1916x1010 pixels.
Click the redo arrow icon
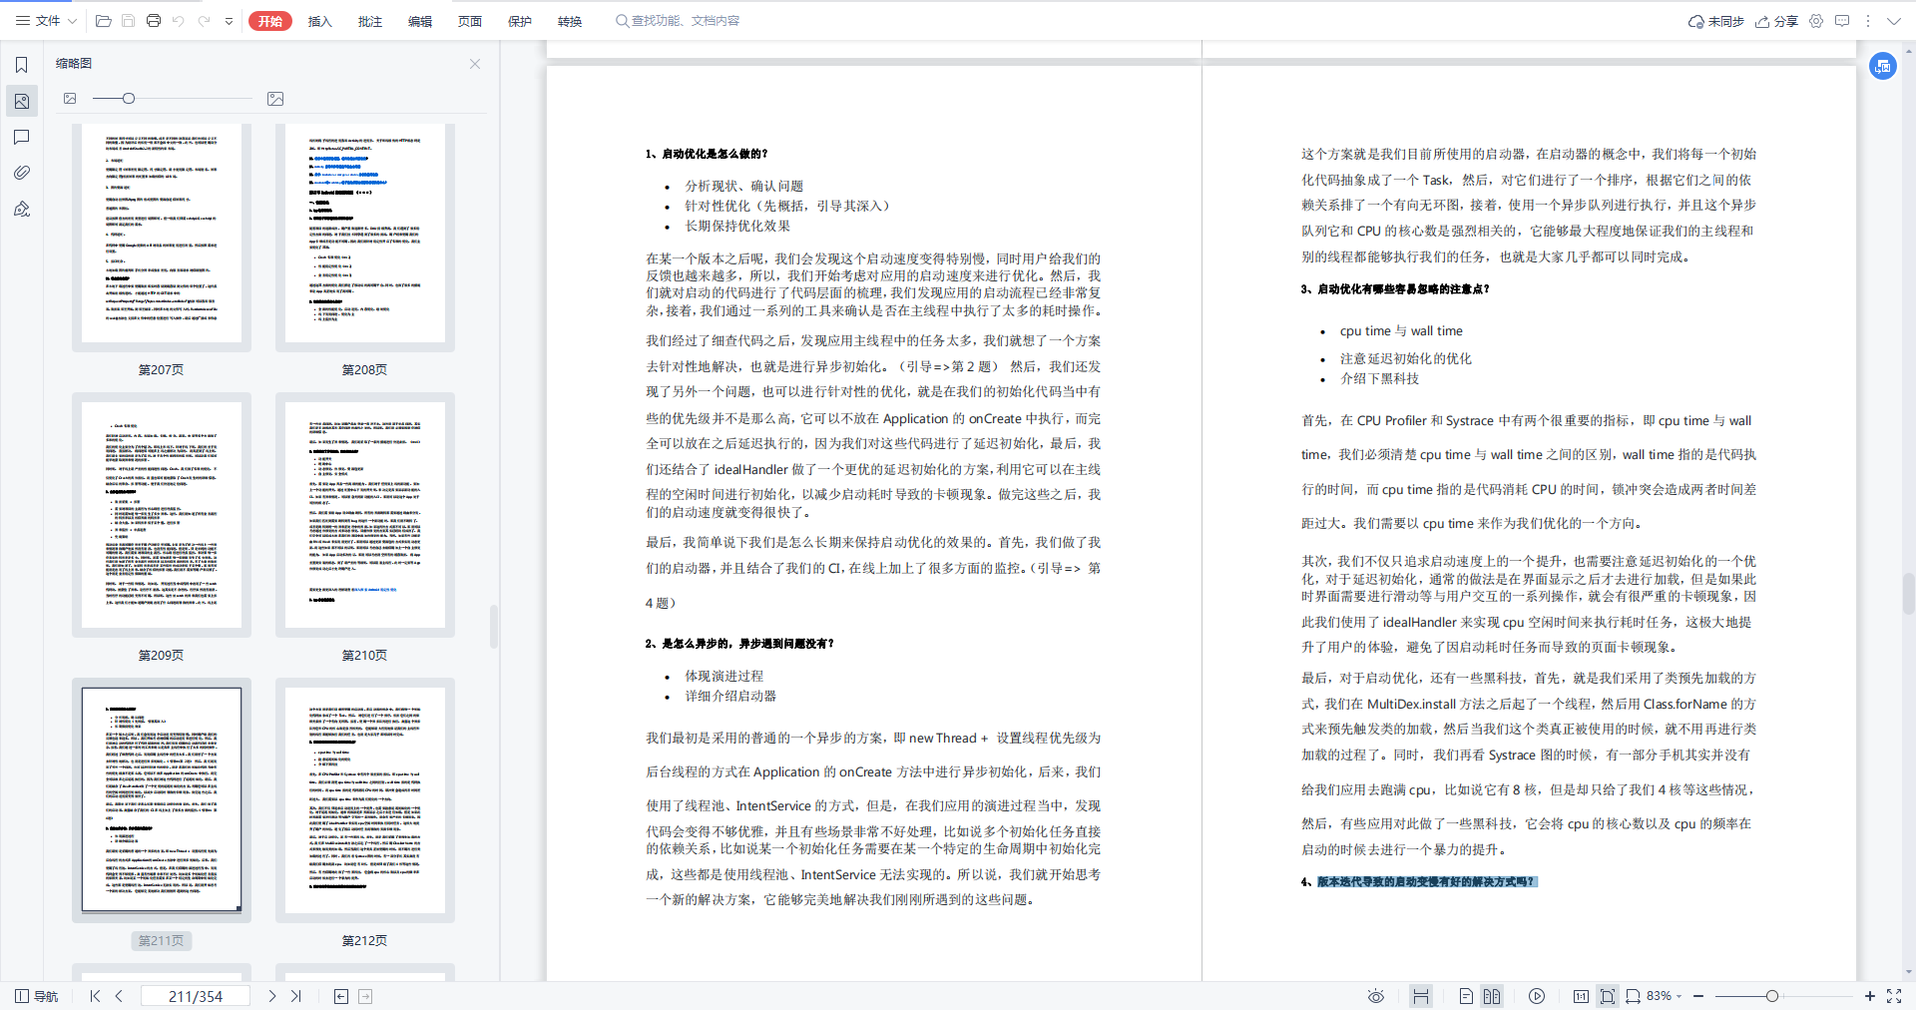(x=204, y=21)
